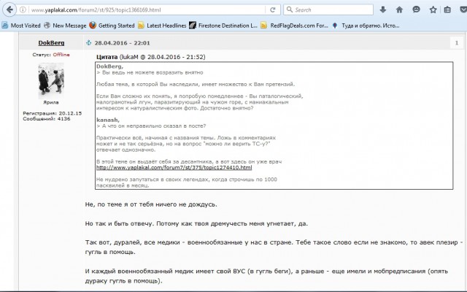
Task: Click the Offline status text
Action: [x=61, y=55]
